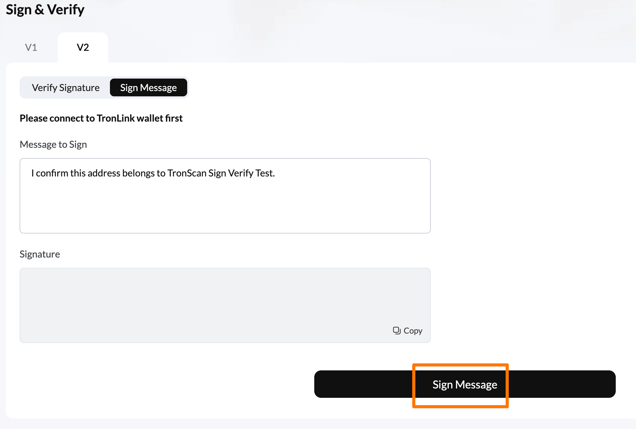The width and height of the screenshot is (636, 429).
Task: Click the word TronScan in the message
Action: tap(187, 173)
